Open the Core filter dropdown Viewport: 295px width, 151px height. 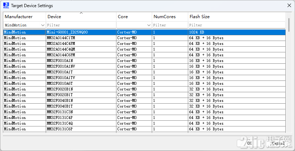149,25
